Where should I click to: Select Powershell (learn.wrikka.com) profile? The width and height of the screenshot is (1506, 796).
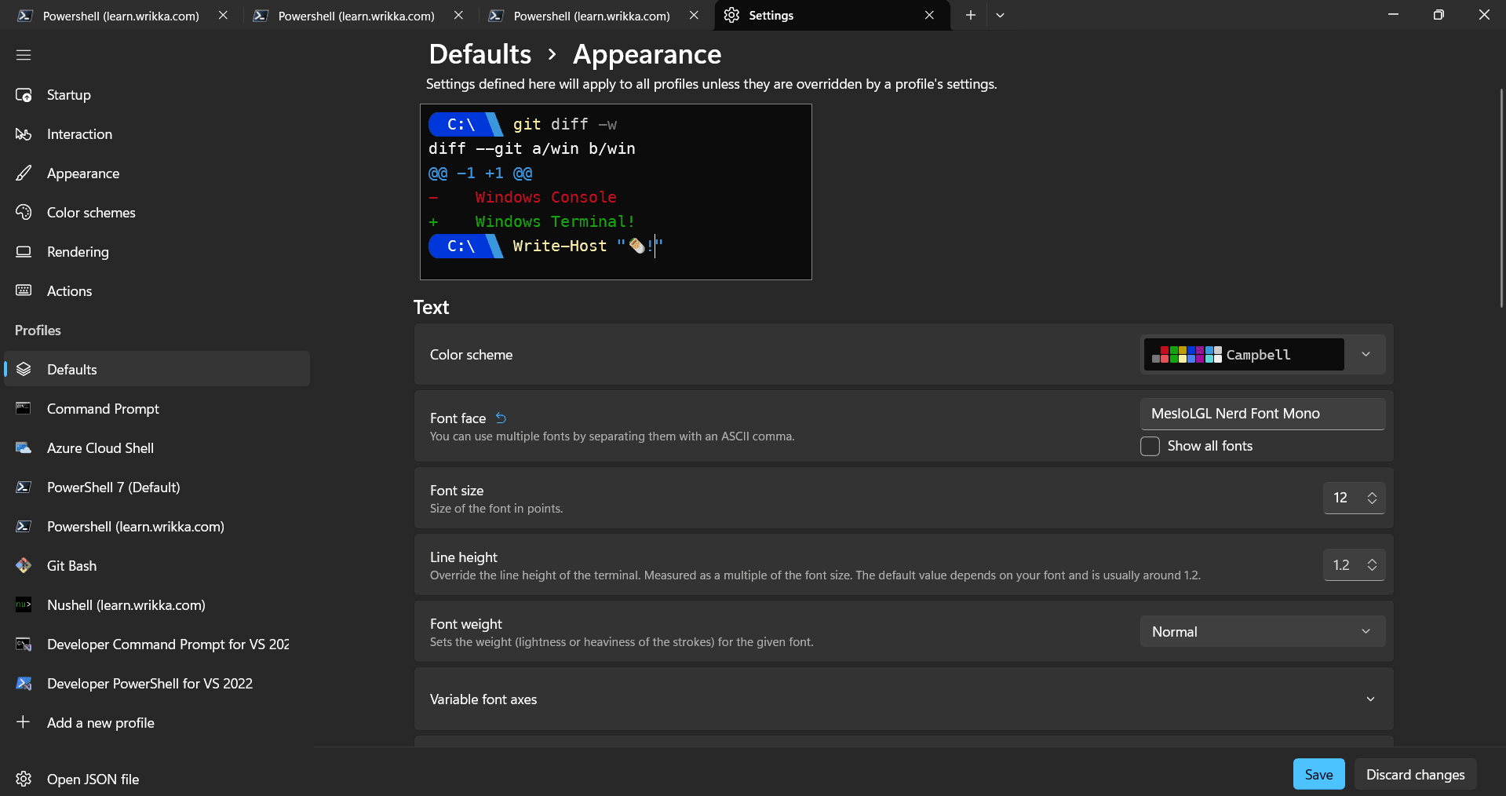pos(157,527)
